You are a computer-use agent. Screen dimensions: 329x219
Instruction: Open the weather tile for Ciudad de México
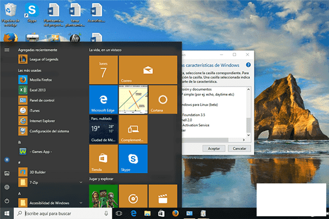tap(104, 129)
